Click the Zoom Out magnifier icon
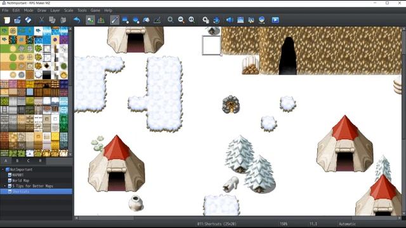Viewport: 406px width, 228px height. click(x=181, y=20)
